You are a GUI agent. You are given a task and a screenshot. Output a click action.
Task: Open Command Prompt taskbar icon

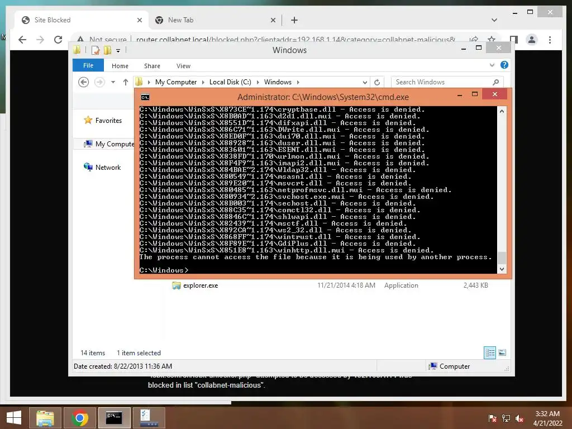tap(114, 418)
